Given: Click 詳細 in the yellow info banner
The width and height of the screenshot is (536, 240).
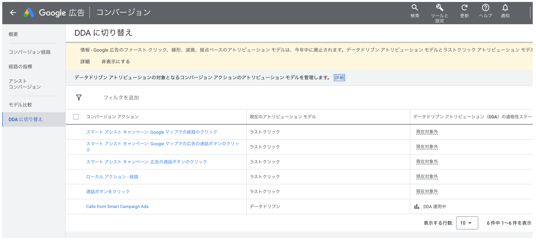Looking at the screenshot, I should point(85,62).
